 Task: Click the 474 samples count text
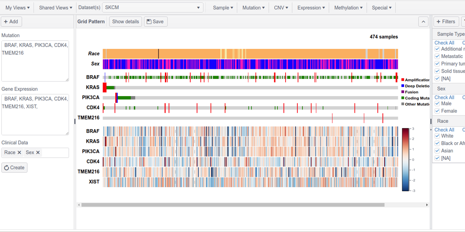[x=384, y=37]
